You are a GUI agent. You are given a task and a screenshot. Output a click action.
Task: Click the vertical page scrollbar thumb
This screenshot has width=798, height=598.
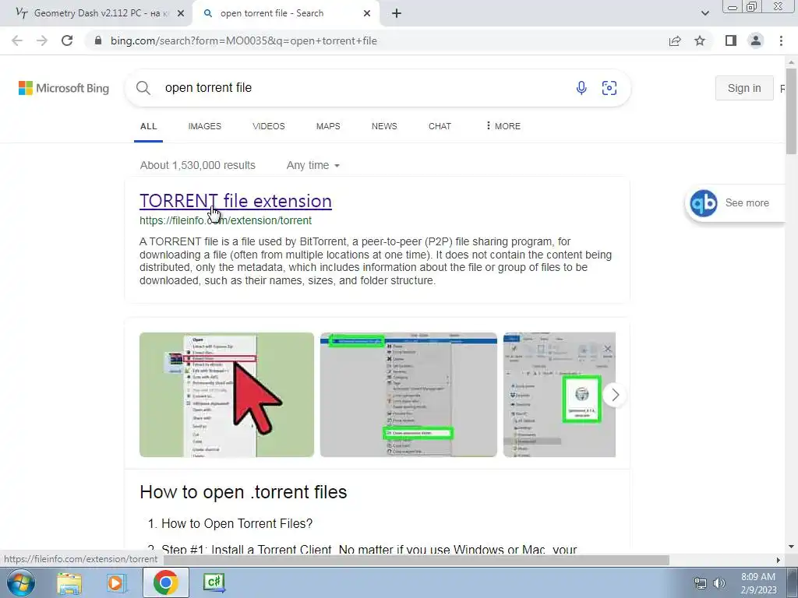point(792,111)
